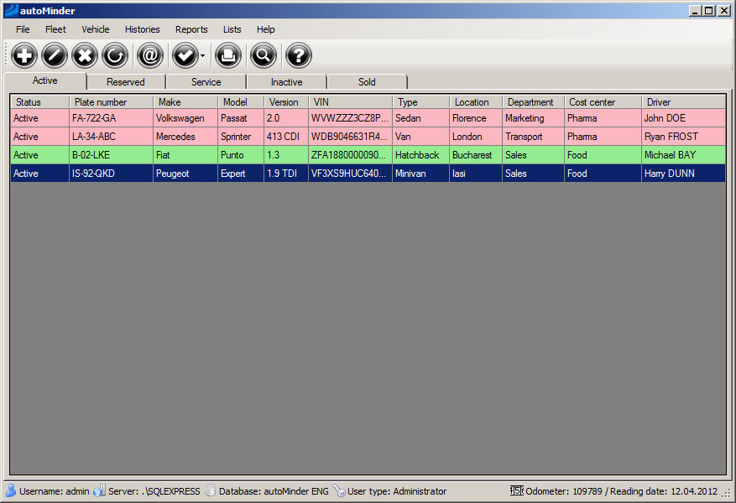Expand the checkmark button dropdown arrow

coord(202,56)
